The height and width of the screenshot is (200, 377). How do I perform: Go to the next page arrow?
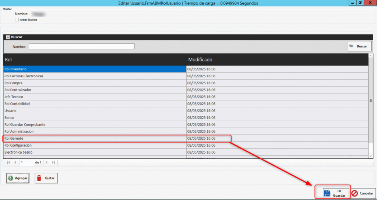pos(47,162)
